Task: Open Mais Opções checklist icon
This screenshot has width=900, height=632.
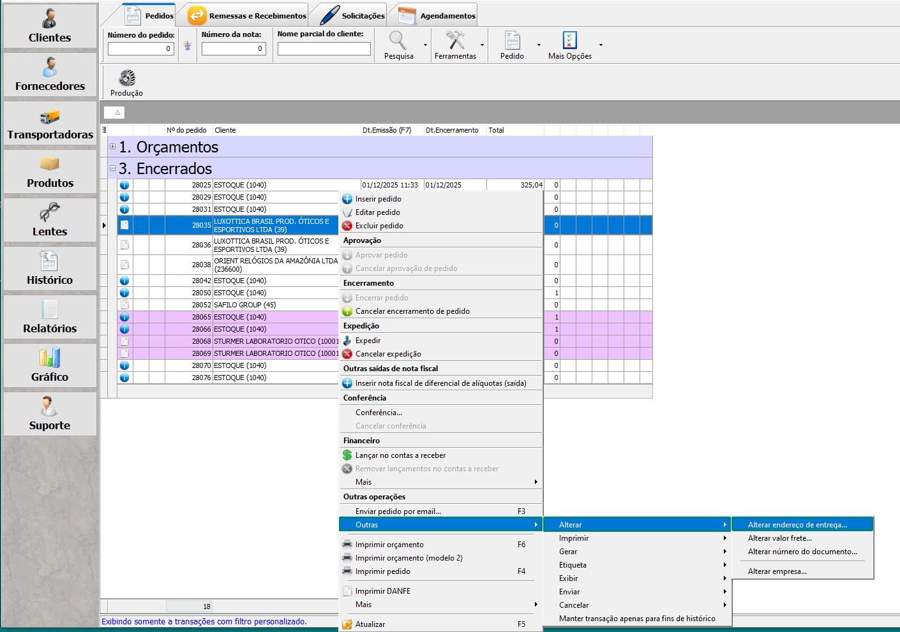Action: [569, 41]
